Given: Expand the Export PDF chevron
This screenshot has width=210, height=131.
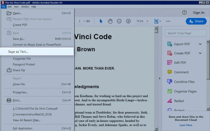Looking at the screenshot, I should click(x=200, y=44).
